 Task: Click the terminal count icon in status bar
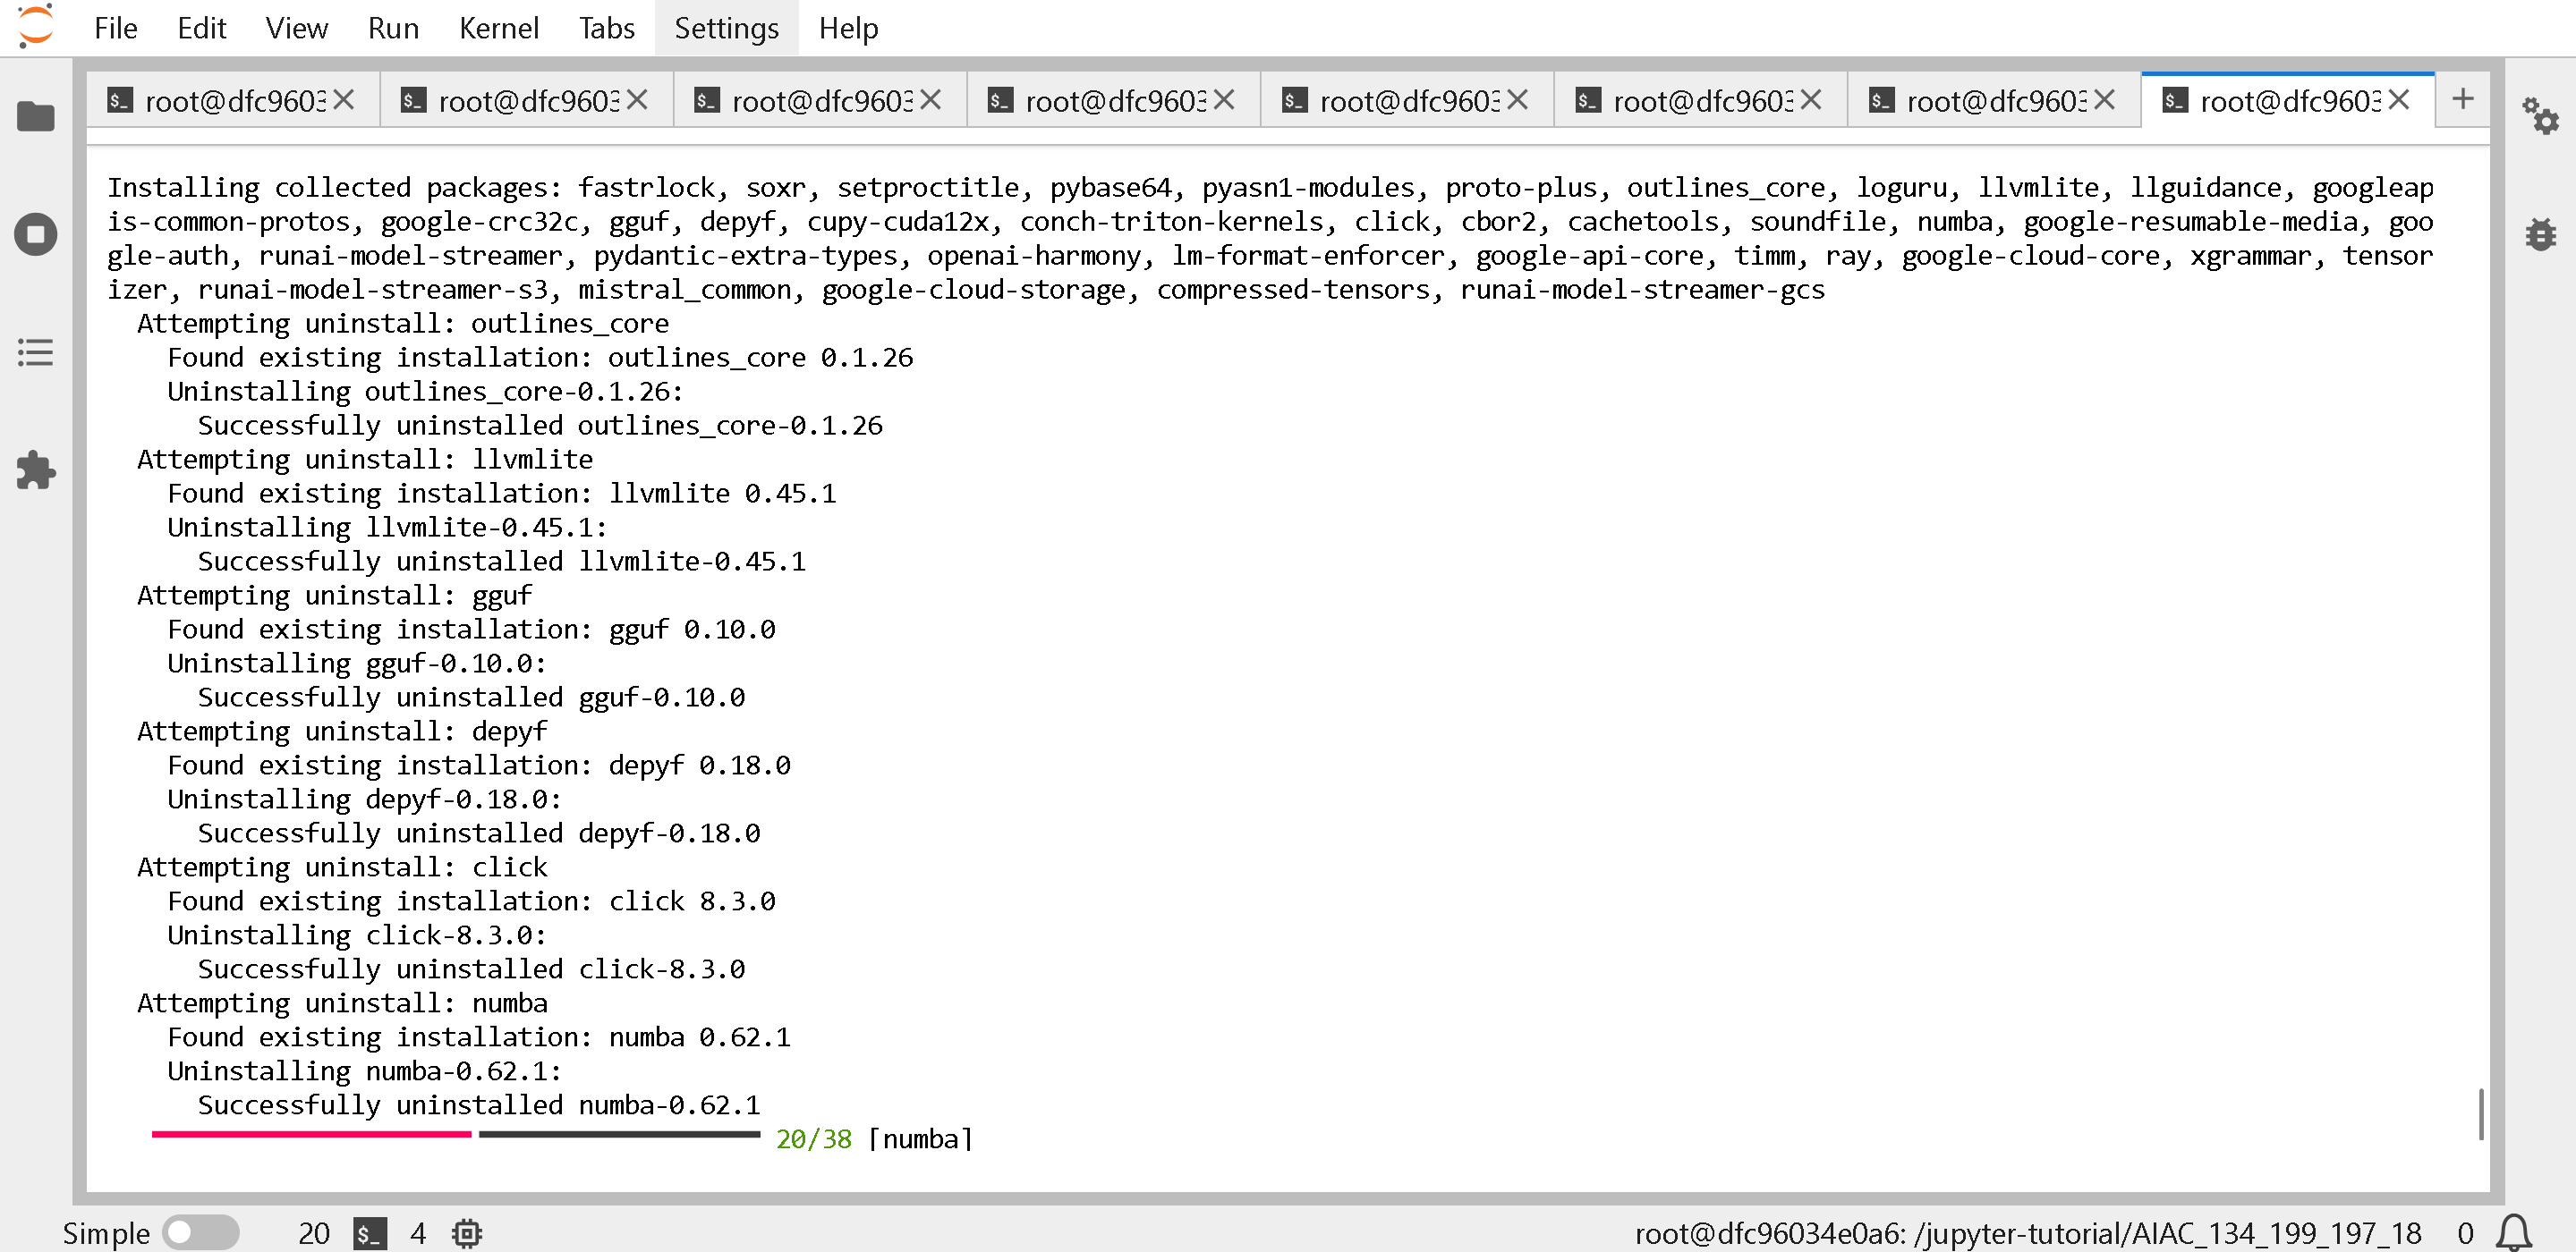370,1233
